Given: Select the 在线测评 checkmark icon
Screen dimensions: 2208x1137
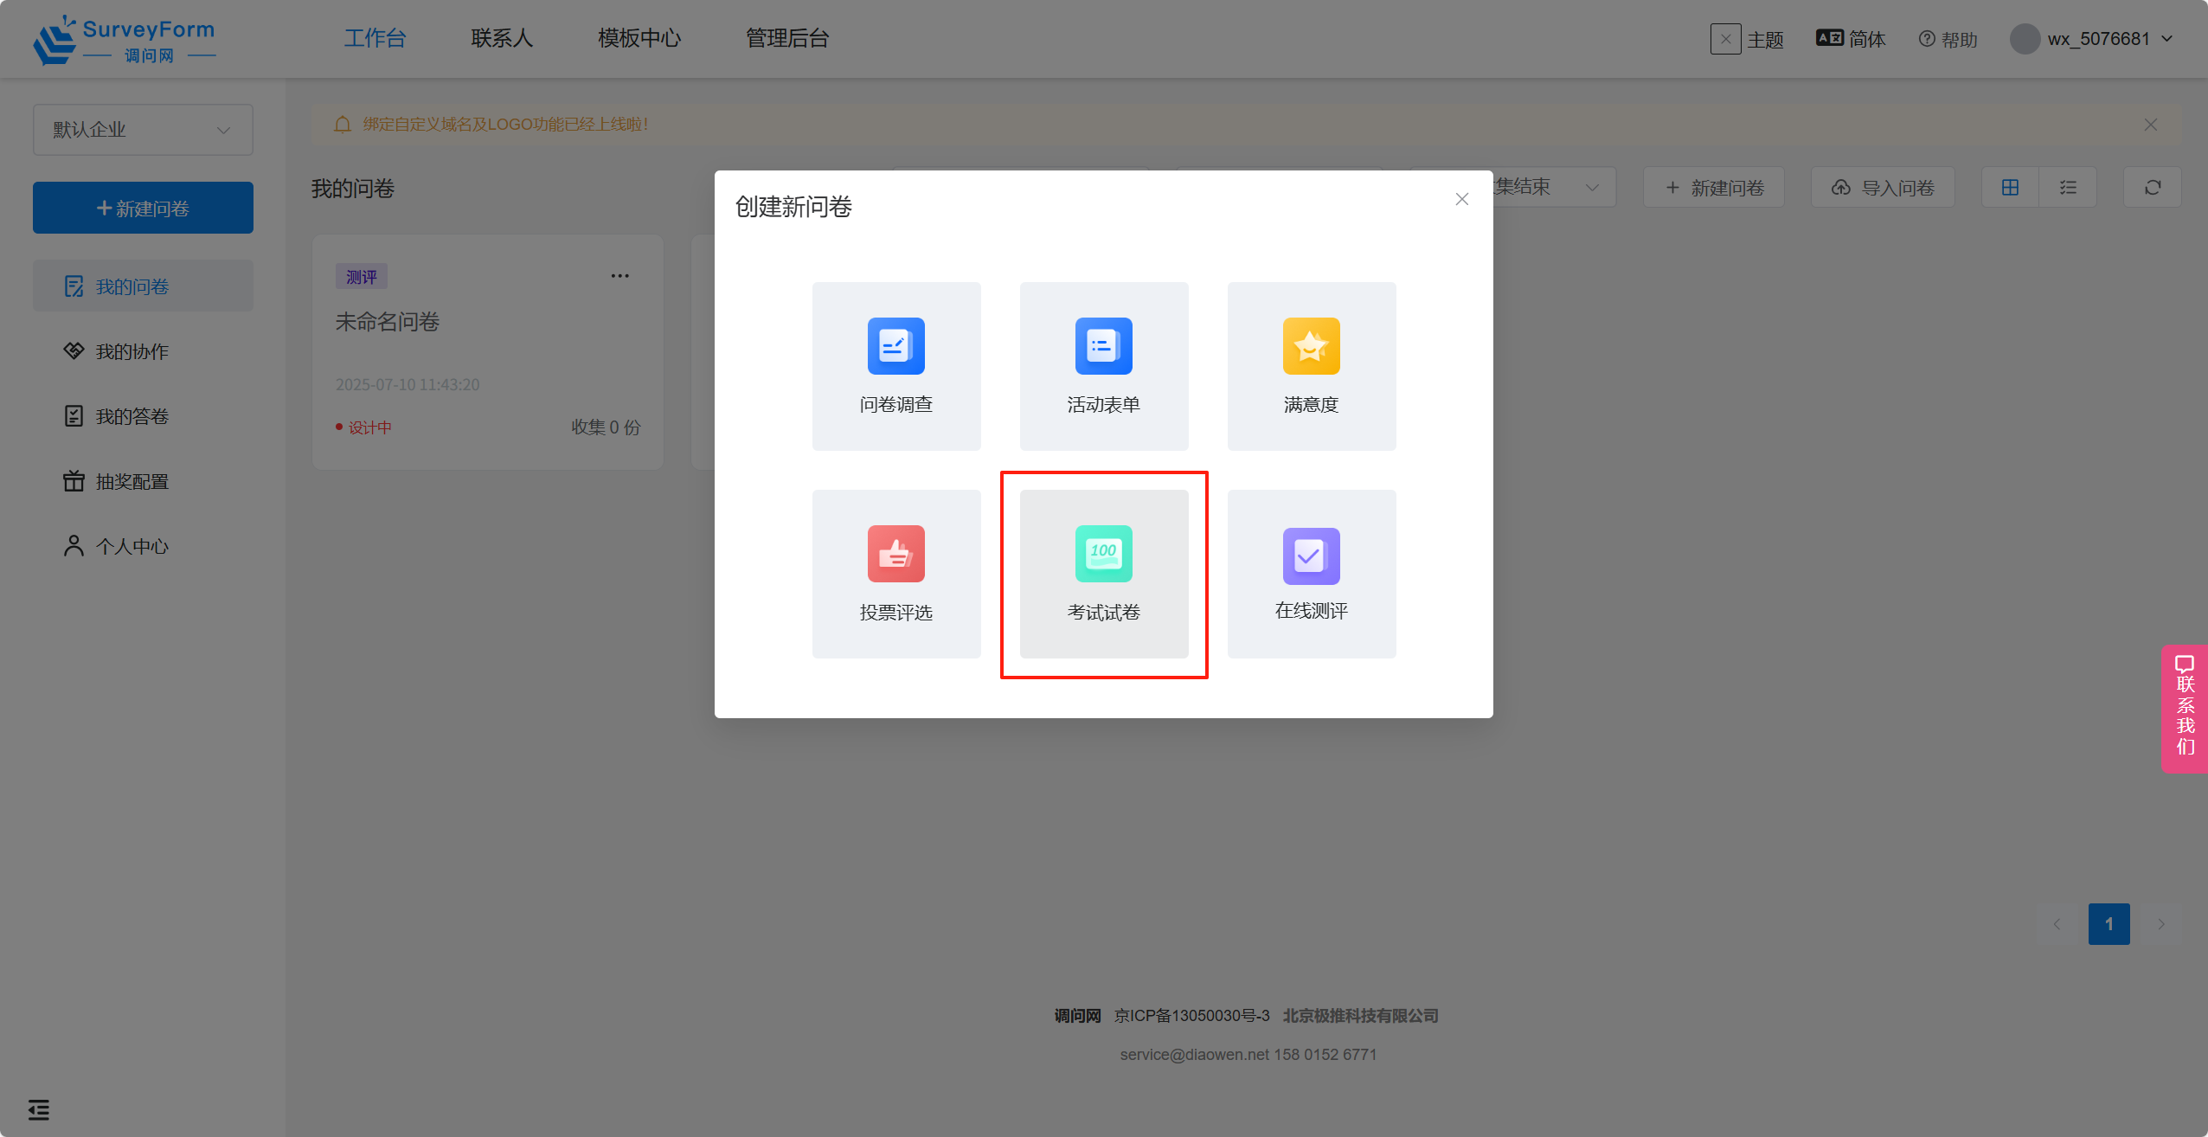Looking at the screenshot, I should (x=1311, y=556).
